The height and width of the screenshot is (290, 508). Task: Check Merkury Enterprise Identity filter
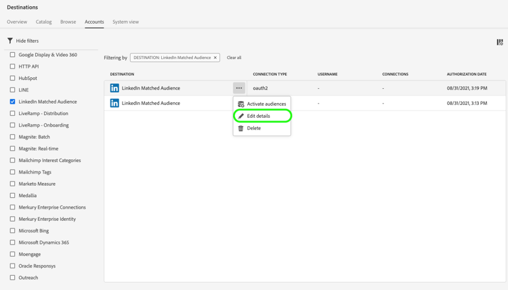coord(12,219)
